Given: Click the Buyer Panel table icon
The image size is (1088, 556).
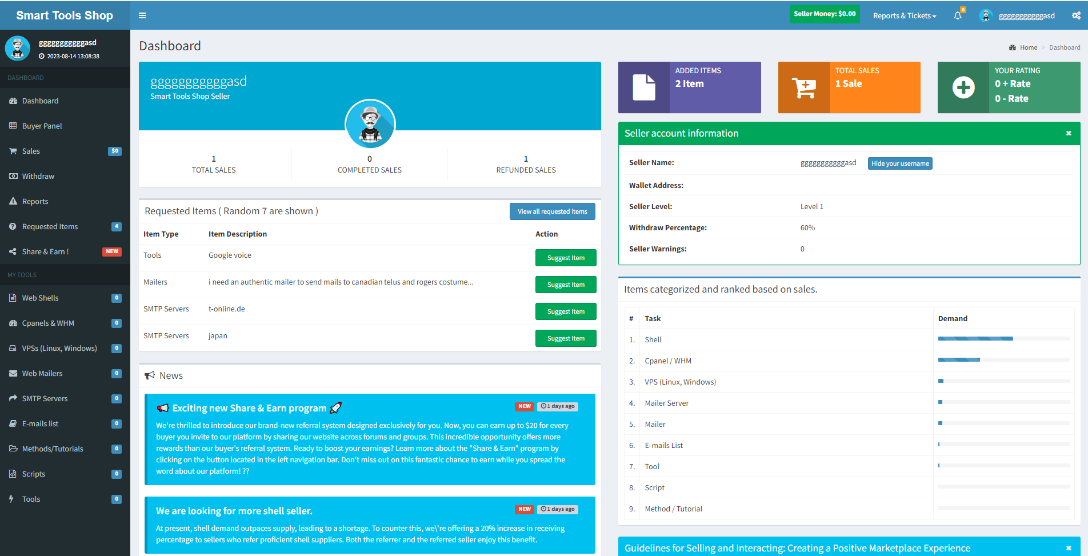Looking at the screenshot, I should pyautogui.click(x=13, y=126).
